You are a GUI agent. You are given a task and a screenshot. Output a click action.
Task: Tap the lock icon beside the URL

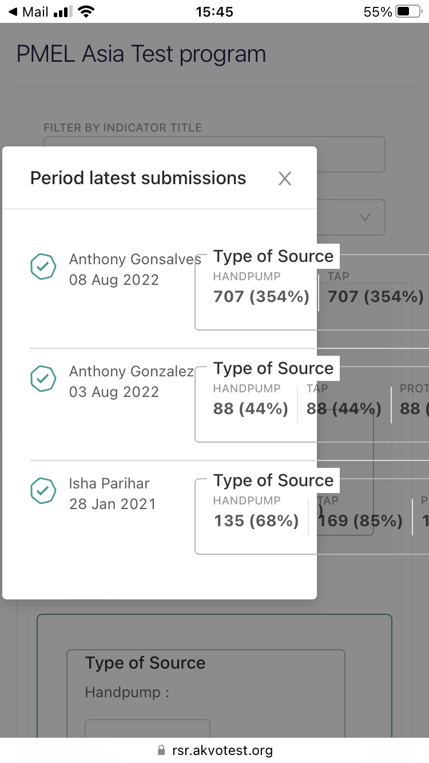(x=161, y=750)
